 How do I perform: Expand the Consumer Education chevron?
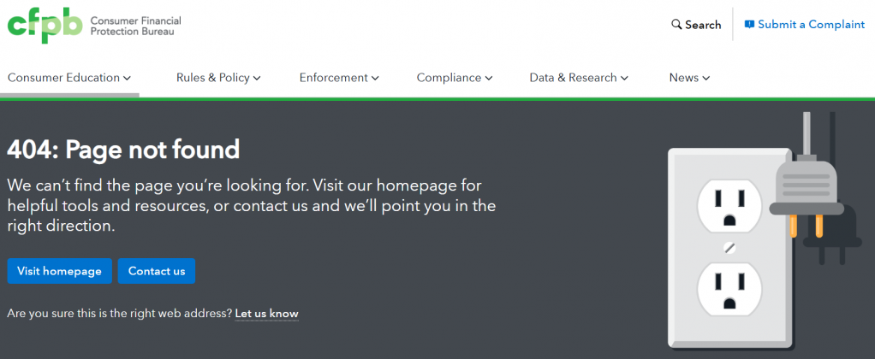click(x=127, y=78)
